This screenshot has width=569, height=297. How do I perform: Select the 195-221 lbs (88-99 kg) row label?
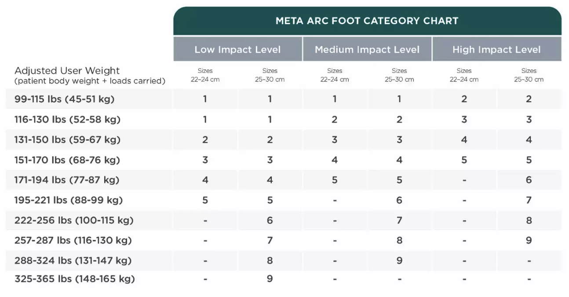tap(69, 200)
